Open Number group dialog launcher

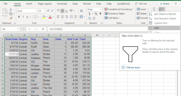(x=102, y=23)
